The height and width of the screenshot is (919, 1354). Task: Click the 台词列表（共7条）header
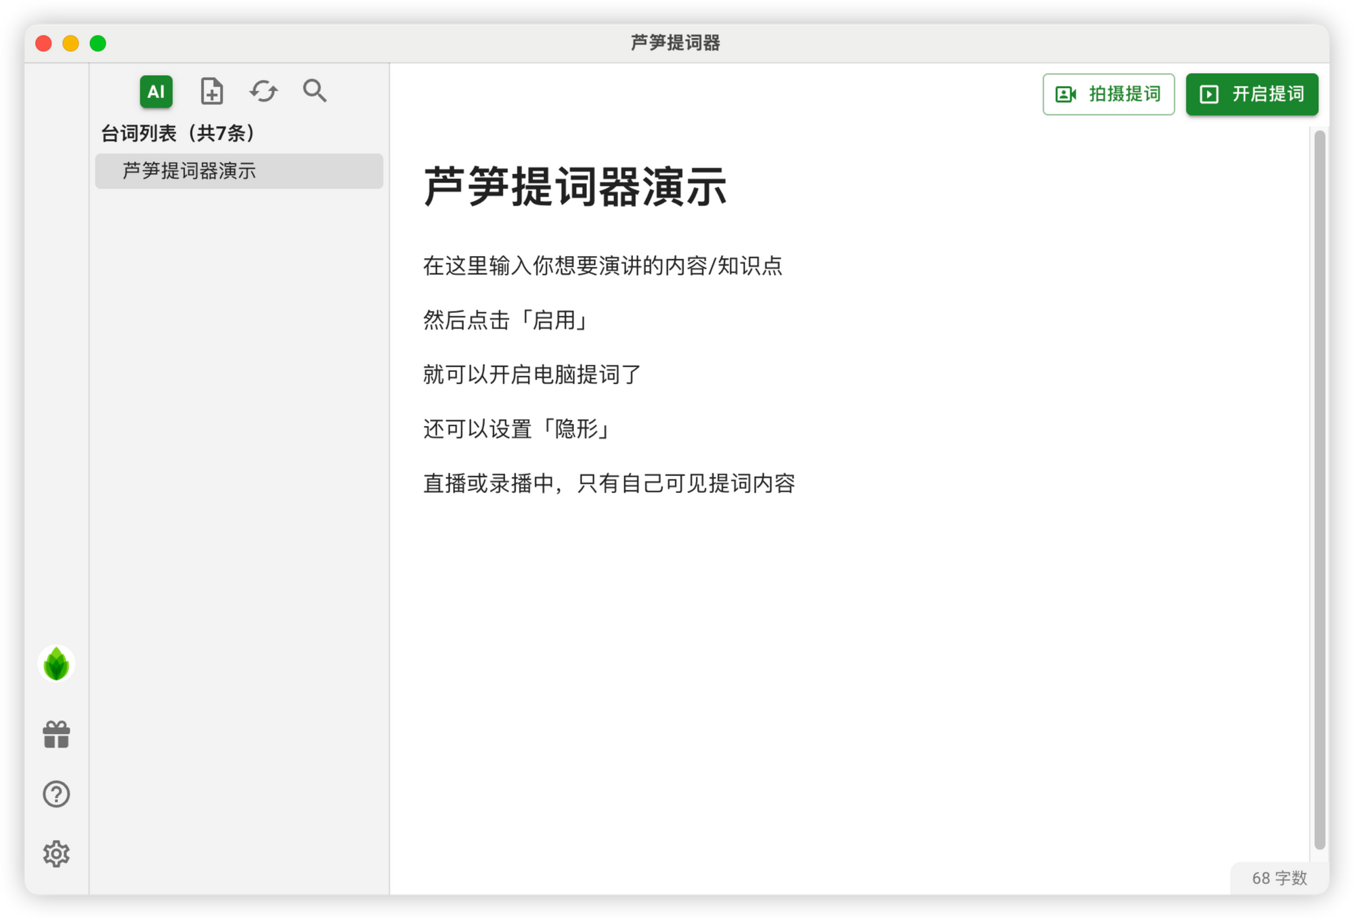(x=177, y=133)
